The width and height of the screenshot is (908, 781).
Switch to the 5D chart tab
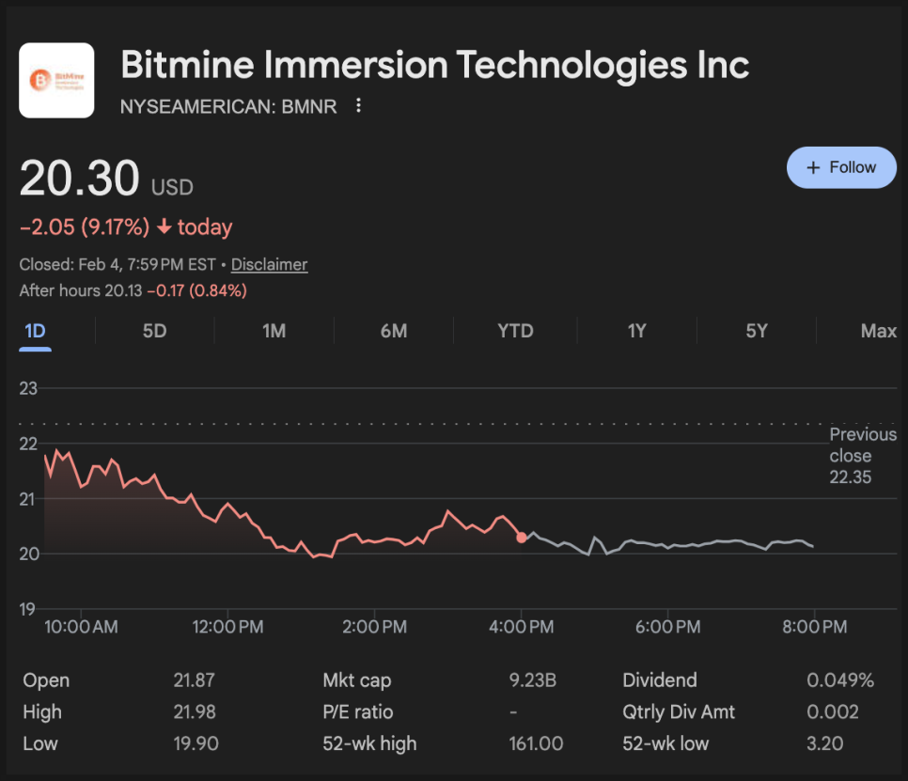[x=154, y=331]
